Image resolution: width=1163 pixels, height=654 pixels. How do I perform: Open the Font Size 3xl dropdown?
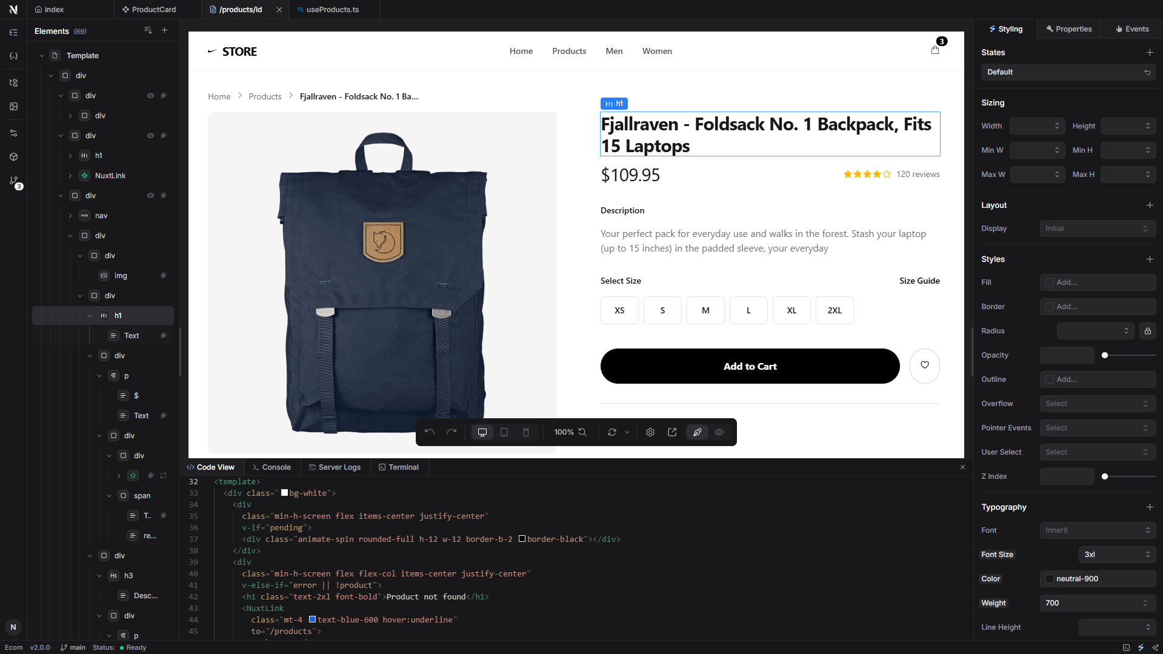pos(1117,555)
